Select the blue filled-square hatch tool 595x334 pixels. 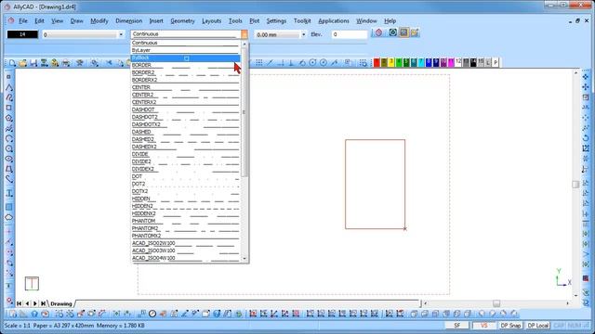pos(8,207)
